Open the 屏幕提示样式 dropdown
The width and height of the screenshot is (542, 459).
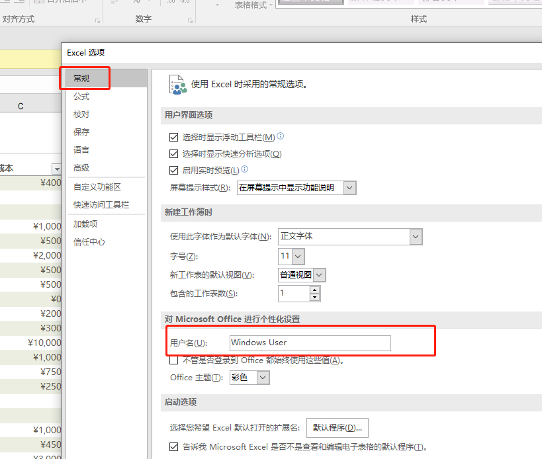(x=350, y=188)
